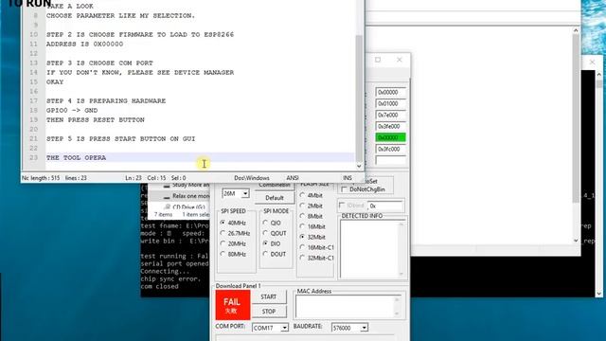Select the 'Relax one mon' drive in Explorer
This screenshot has width=606, height=341.
pos(186,196)
